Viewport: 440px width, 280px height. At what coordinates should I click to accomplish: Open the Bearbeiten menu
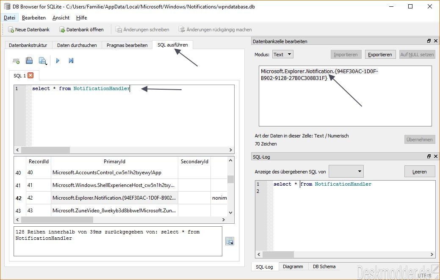pyautogui.click(x=34, y=18)
